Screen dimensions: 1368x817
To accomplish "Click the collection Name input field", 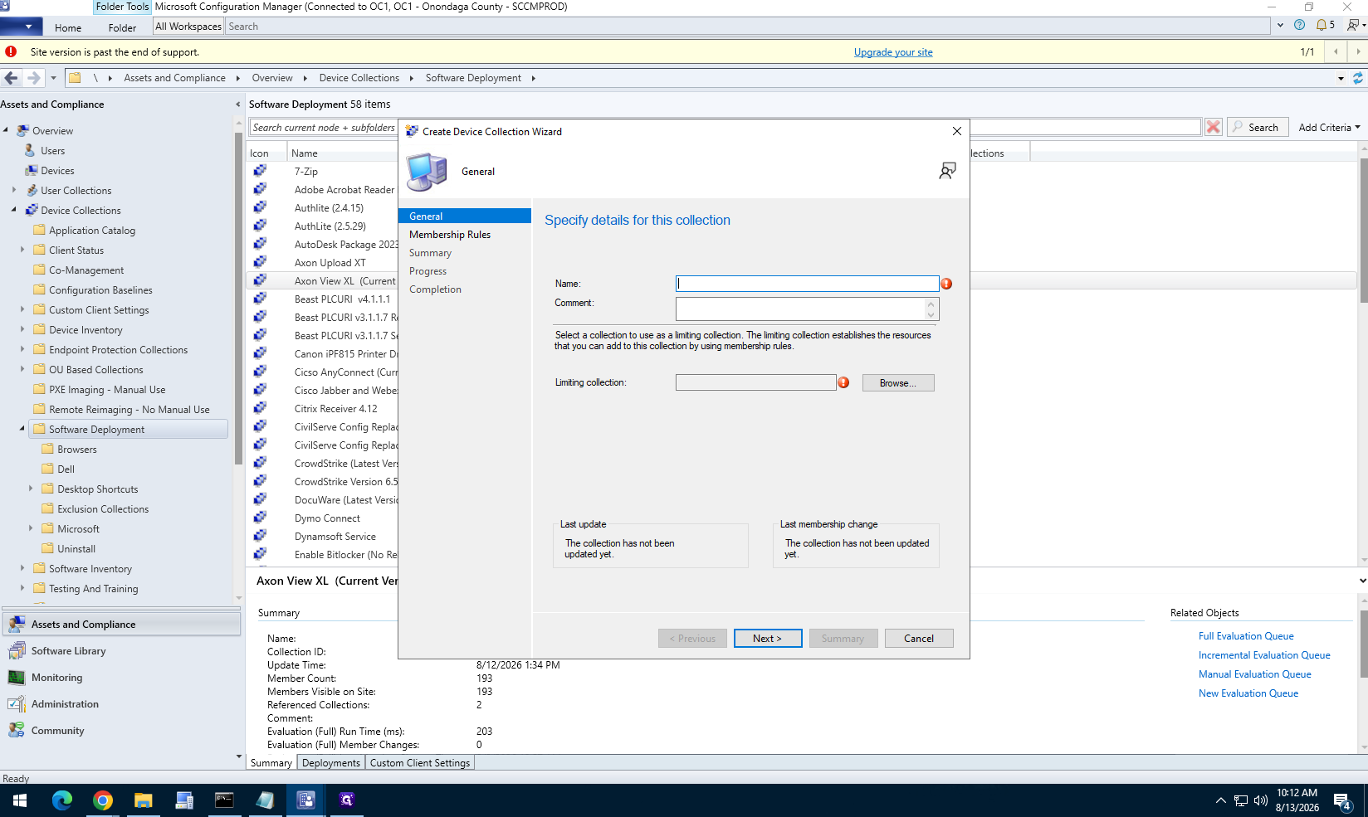I will pyautogui.click(x=807, y=284).
